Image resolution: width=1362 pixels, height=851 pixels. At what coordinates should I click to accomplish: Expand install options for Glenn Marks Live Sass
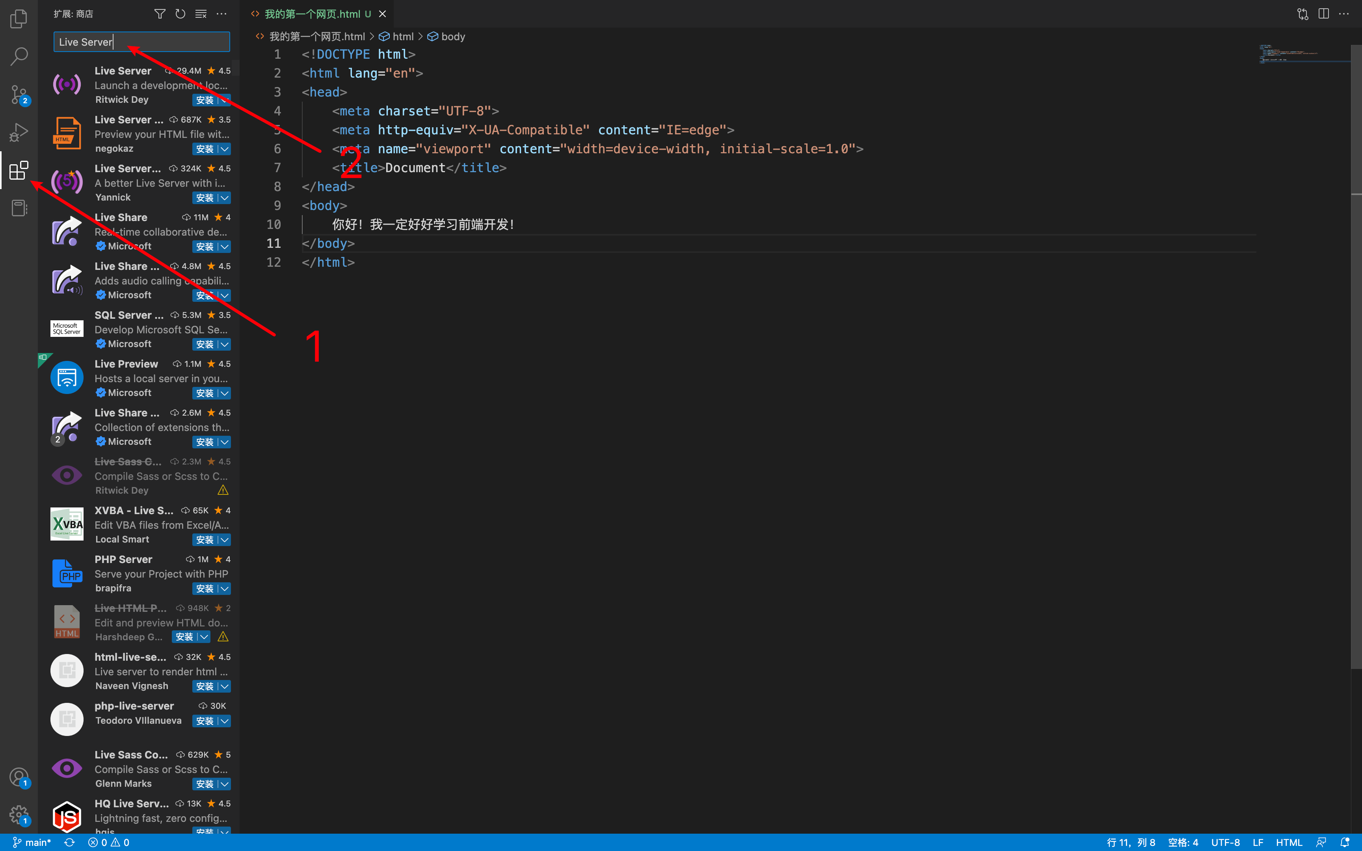coord(225,784)
